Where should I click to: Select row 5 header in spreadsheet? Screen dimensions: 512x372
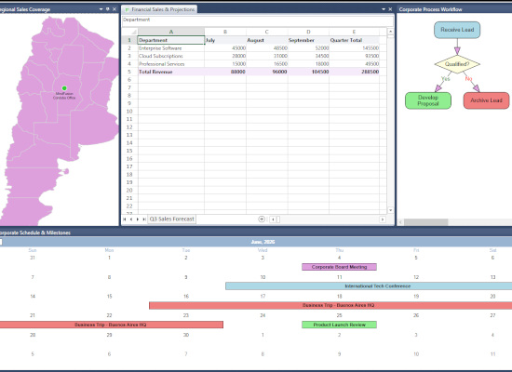[x=129, y=72]
